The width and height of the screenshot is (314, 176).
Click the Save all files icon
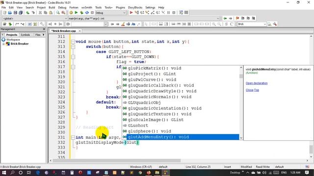(x=21, y=13)
